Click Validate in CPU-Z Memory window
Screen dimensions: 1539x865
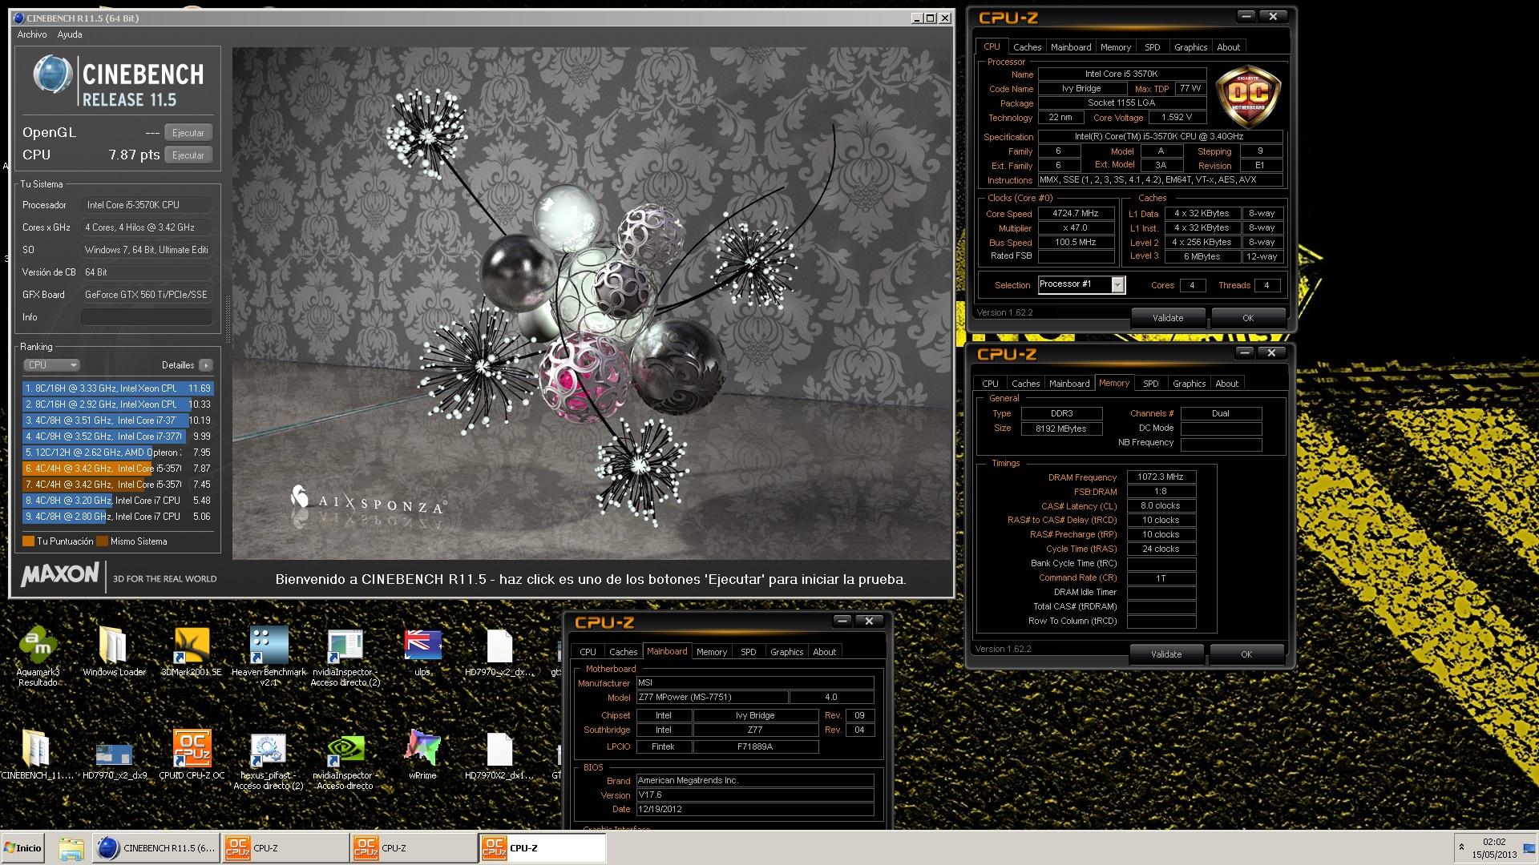pos(1166,654)
